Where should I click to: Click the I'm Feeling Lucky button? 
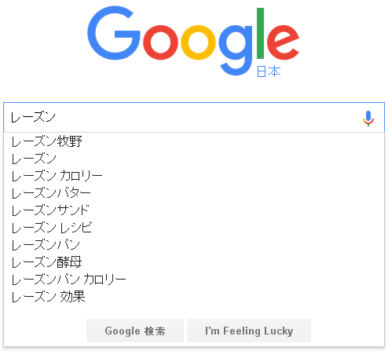click(249, 331)
